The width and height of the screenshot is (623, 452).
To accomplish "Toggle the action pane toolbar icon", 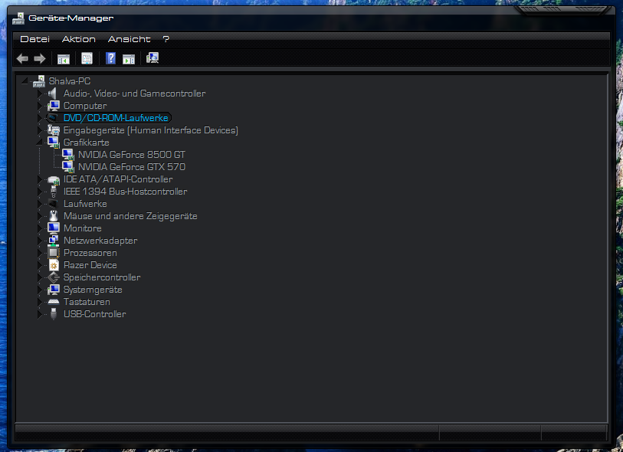I will coord(129,59).
